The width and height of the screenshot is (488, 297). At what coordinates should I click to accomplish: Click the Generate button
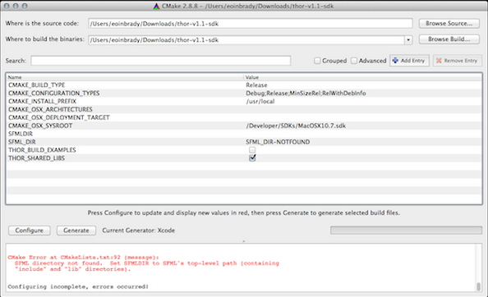coord(76,231)
